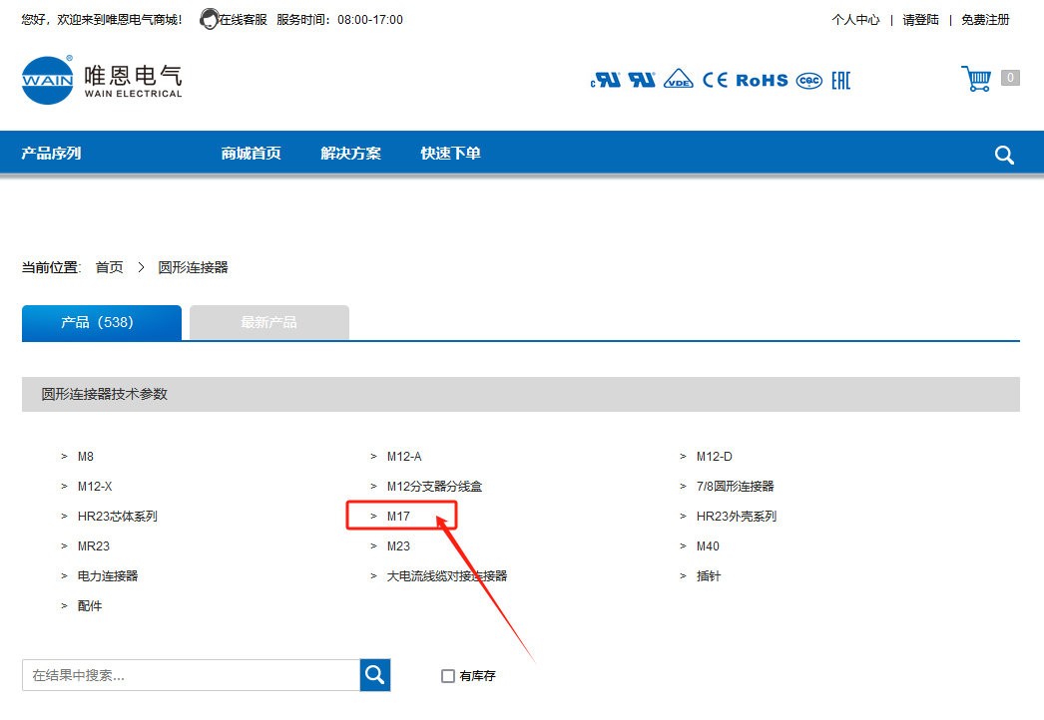This screenshot has width=1044, height=720.
Task: Go to 商城首页 in navigation bar
Action: click(251, 154)
